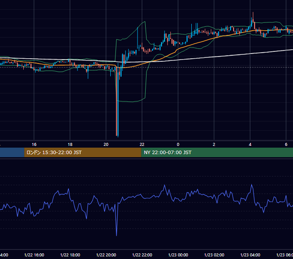Click the 4 hour label on price chart axis
This screenshot has width=293, height=259.
(250, 145)
